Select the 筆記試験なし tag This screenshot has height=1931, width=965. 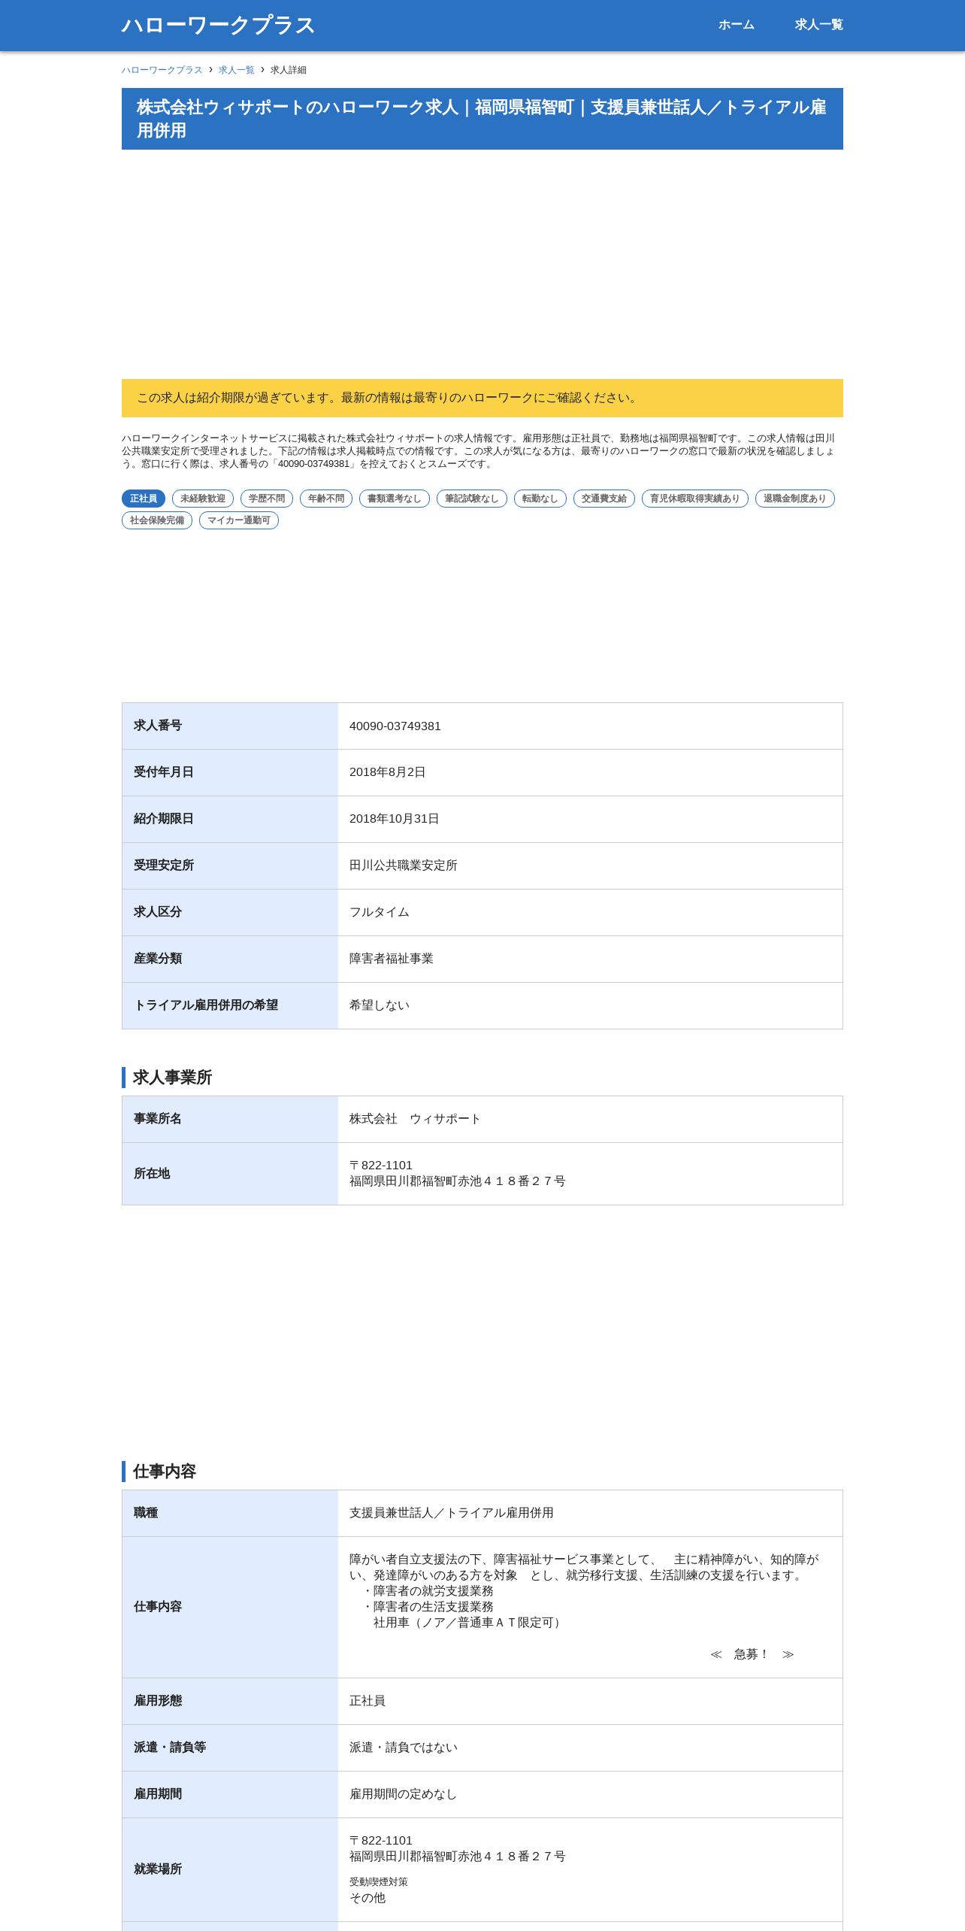[472, 499]
